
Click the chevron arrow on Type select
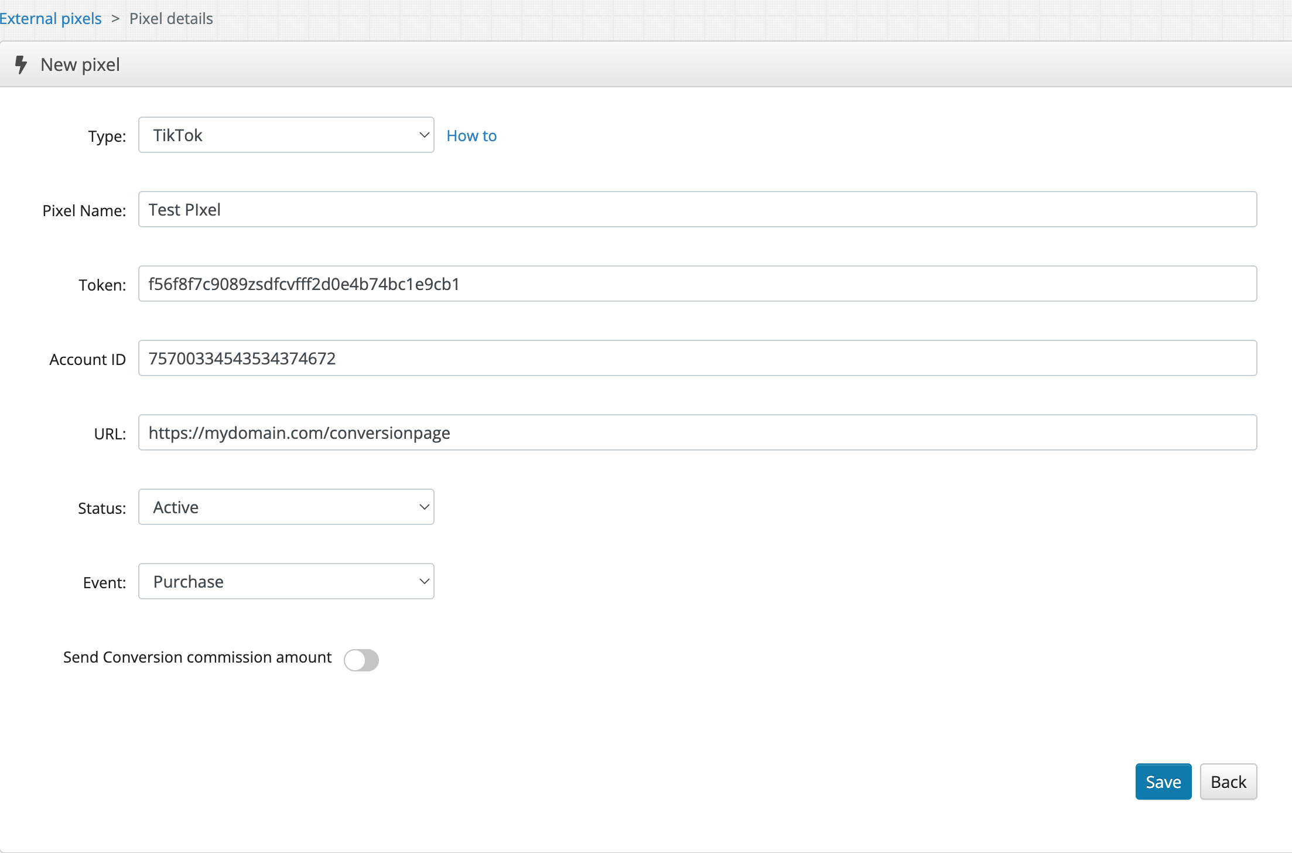pyautogui.click(x=424, y=135)
